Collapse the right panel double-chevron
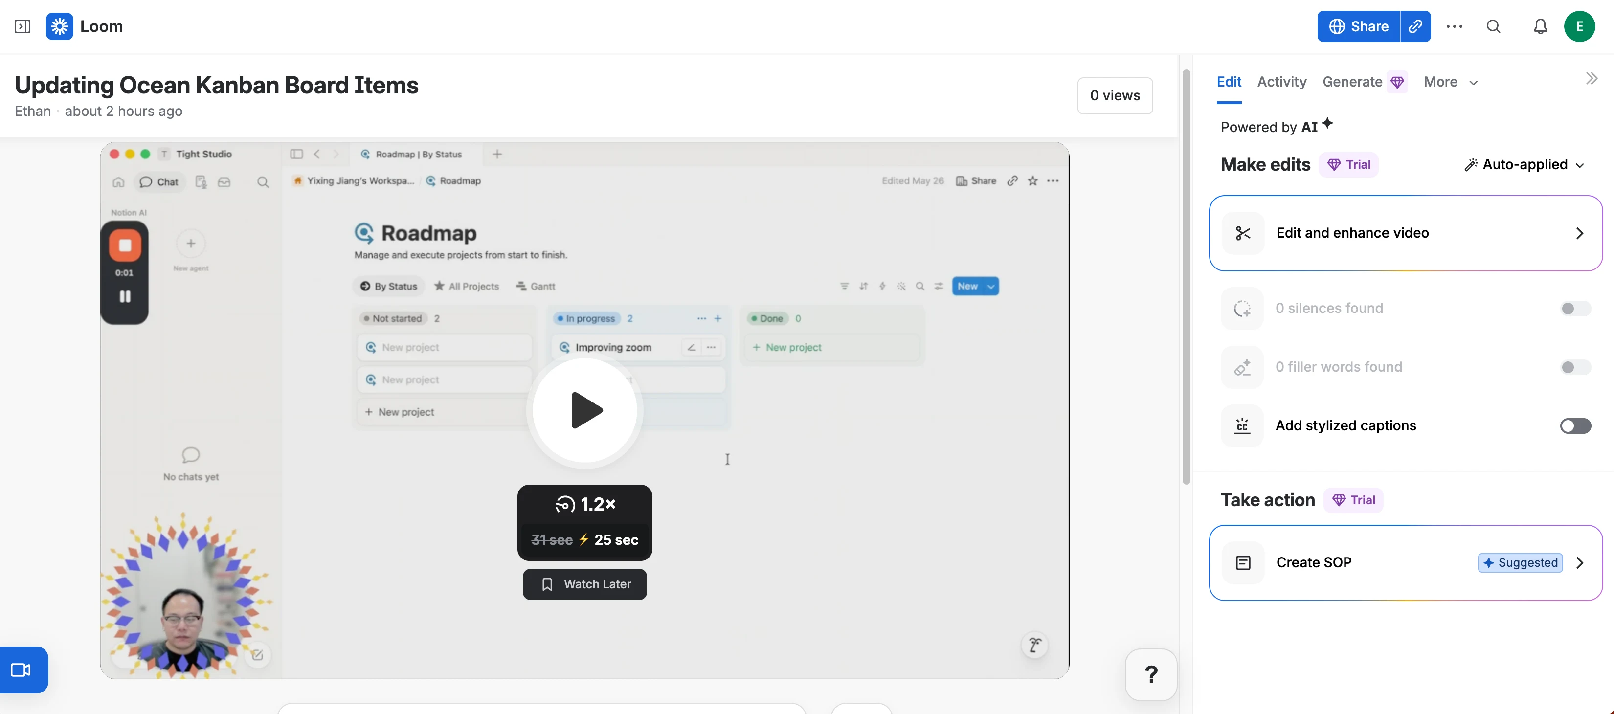1614x714 pixels. pos(1592,78)
